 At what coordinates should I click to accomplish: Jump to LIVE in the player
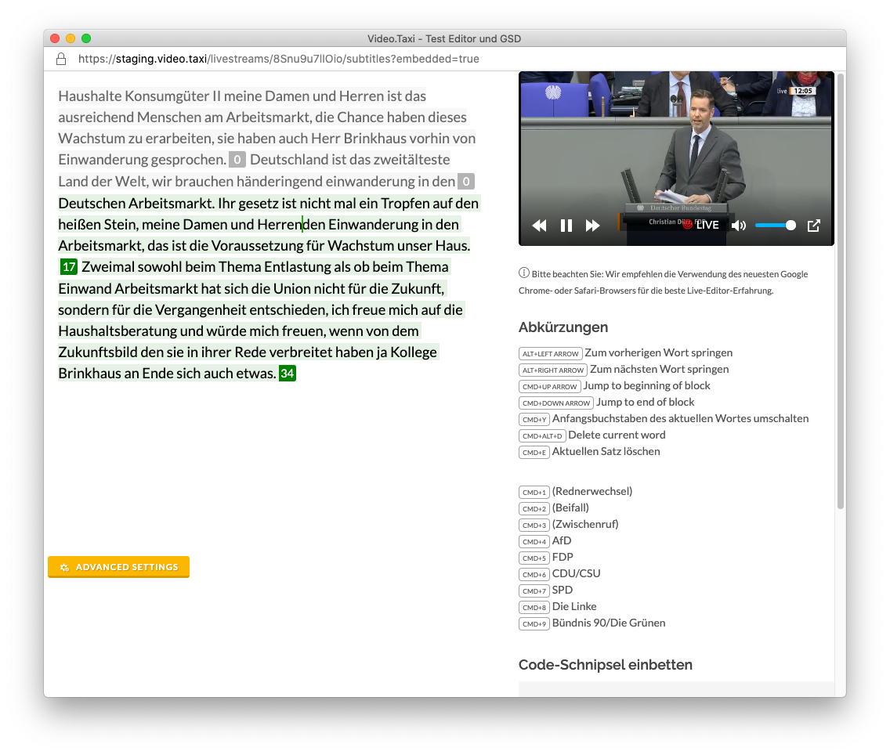coord(701,225)
